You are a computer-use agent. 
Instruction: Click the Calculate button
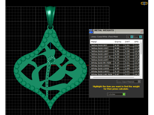pyautogui.click(x=116, y=94)
